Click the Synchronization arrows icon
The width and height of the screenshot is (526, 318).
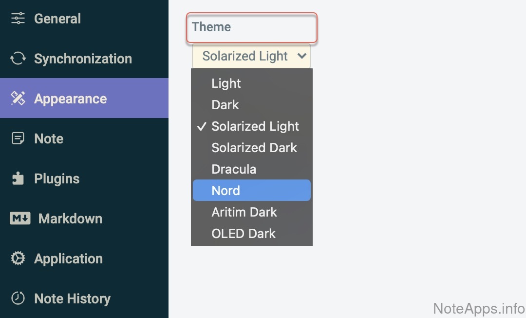[x=18, y=59]
